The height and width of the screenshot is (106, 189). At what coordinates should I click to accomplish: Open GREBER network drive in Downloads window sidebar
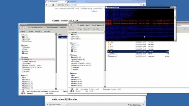tap(33, 65)
